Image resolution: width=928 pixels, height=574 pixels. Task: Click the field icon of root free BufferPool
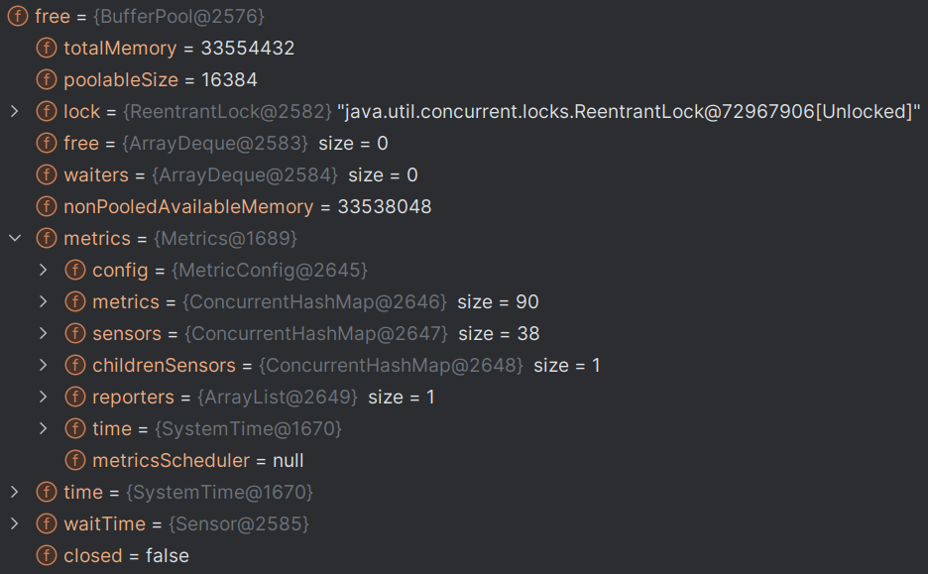[18, 17]
